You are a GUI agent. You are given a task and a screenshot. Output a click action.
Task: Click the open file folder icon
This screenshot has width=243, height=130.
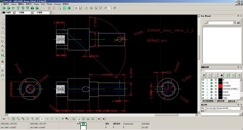click(13, 8)
